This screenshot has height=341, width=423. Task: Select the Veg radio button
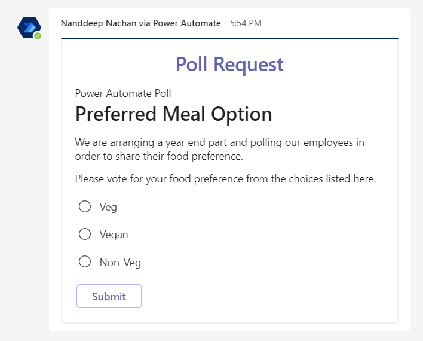(85, 206)
